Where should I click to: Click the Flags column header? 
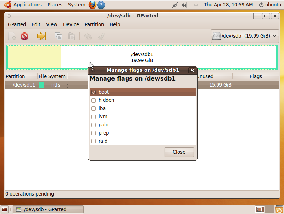(x=256, y=76)
